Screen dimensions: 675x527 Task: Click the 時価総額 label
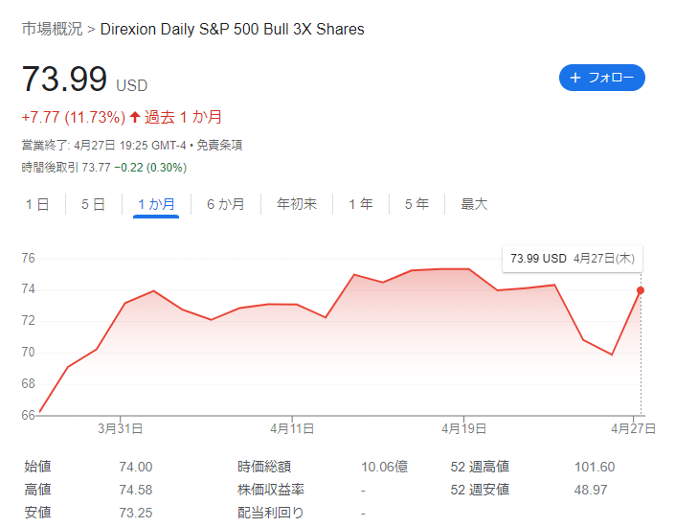pyautogui.click(x=264, y=467)
